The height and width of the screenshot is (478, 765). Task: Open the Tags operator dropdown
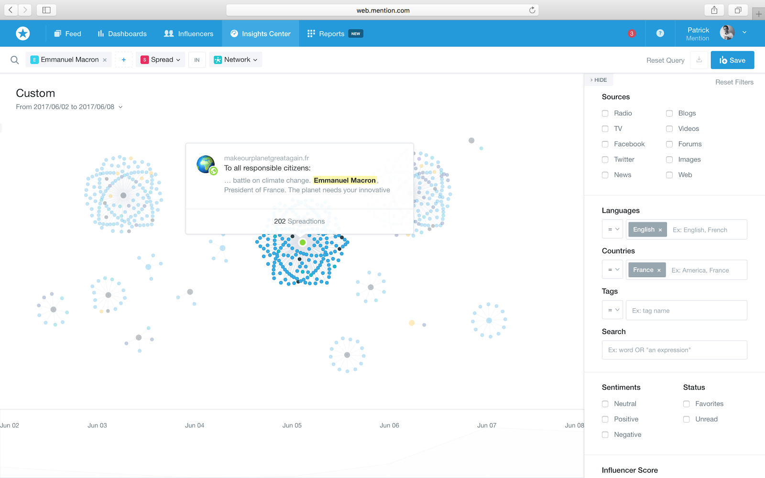pyautogui.click(x=612, y=310)
